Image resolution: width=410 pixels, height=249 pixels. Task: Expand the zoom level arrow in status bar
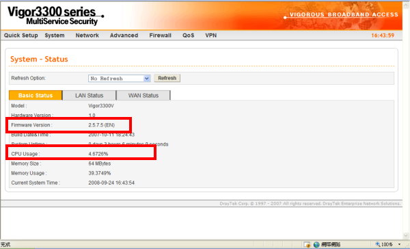(399, 244)
